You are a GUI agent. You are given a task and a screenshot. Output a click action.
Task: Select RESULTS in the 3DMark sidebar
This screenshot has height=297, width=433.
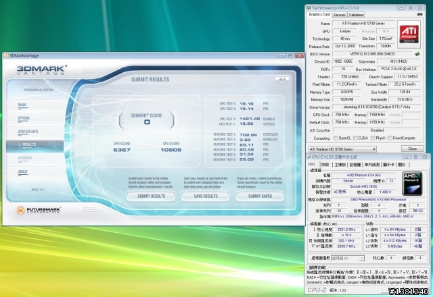35,146
